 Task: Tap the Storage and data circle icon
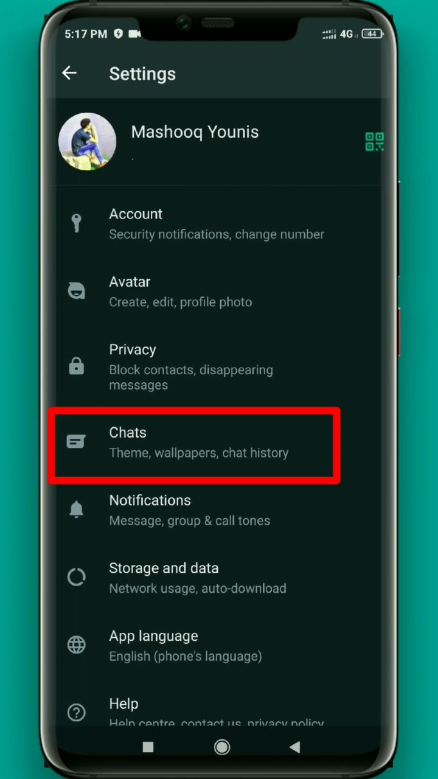pos(76,577)
